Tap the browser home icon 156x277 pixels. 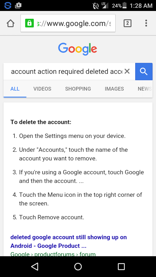click(10, 23)
